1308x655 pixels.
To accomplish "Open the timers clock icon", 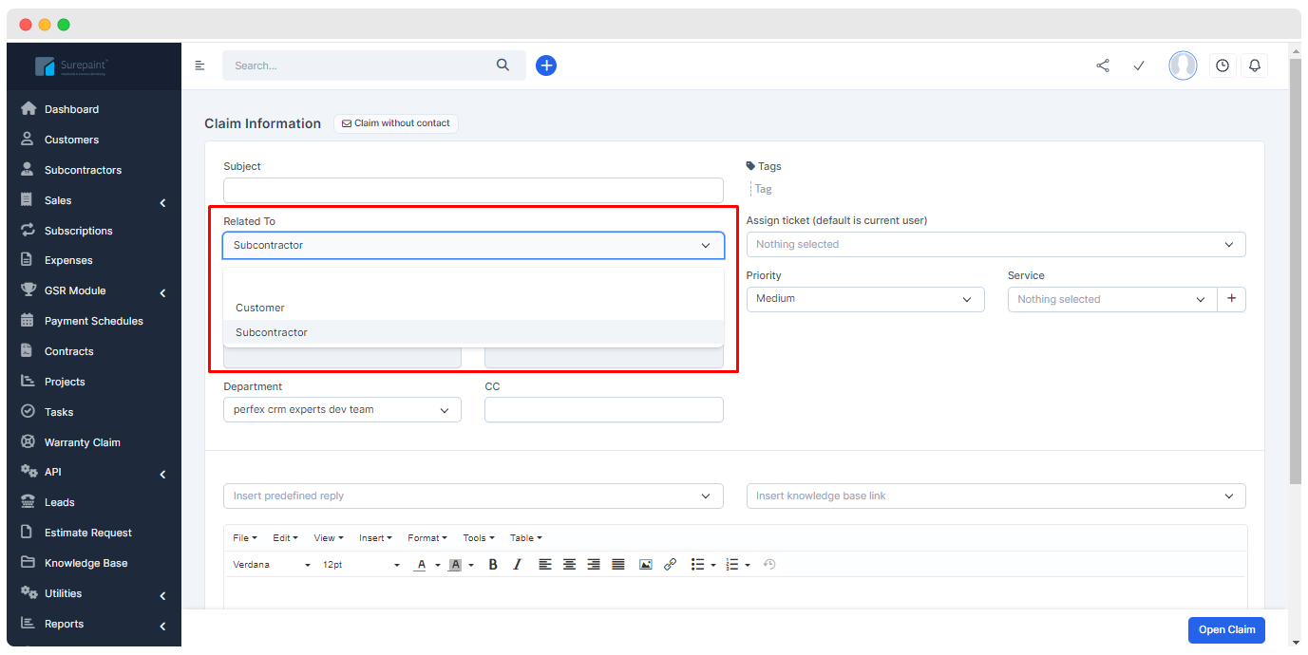I will [1223, 65].
